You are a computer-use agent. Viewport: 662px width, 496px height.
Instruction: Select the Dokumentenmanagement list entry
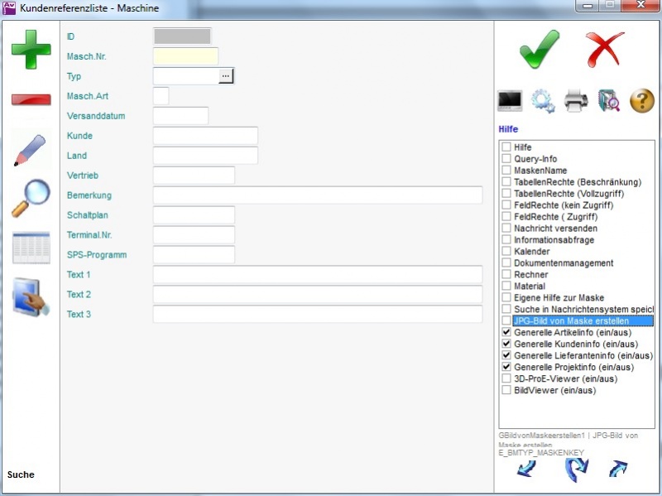tap(563, 263)
